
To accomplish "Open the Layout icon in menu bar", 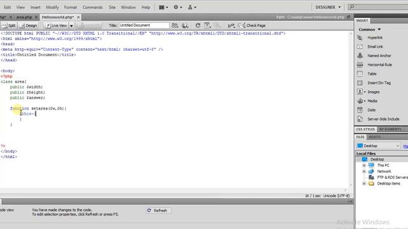I will tap(163, 7).
